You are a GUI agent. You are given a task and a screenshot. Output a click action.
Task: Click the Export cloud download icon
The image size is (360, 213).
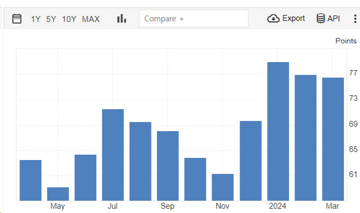tap(273, 19)
